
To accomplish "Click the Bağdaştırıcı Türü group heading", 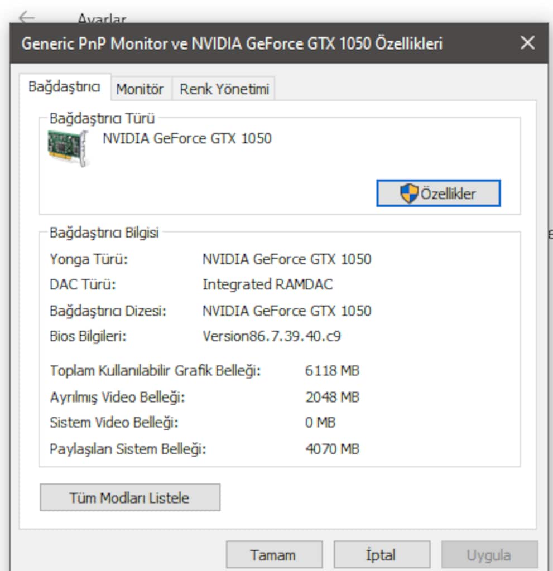I will [102, 118].
